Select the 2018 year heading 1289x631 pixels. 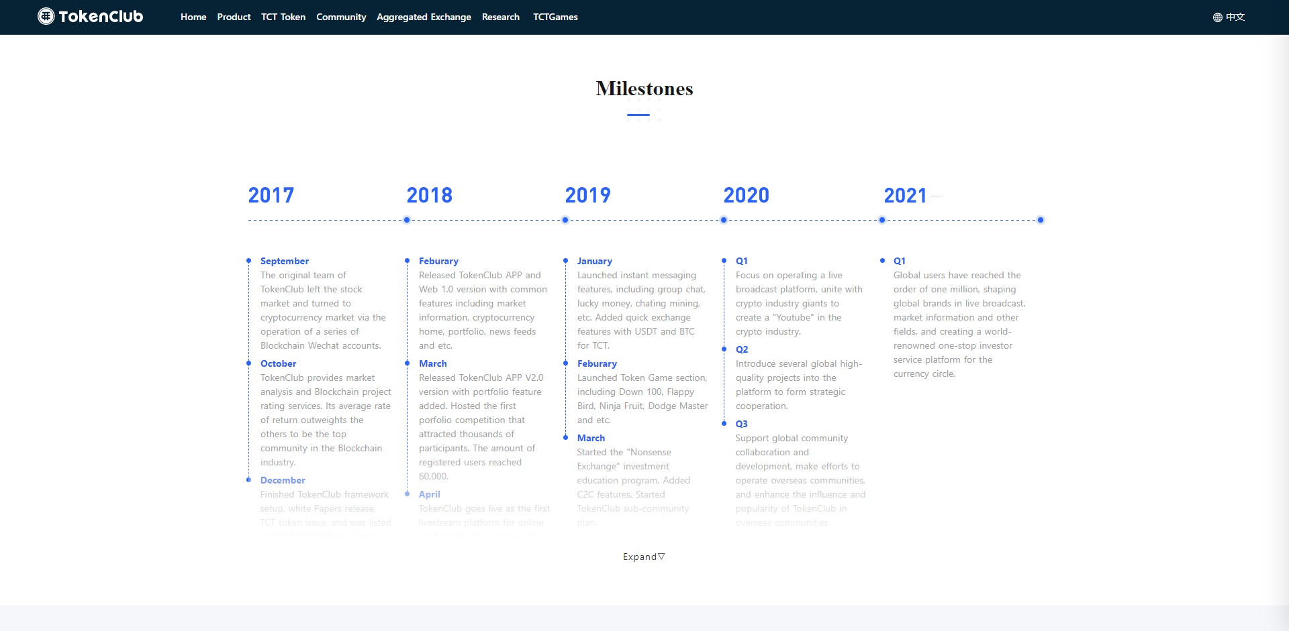[x=430, y=195]
